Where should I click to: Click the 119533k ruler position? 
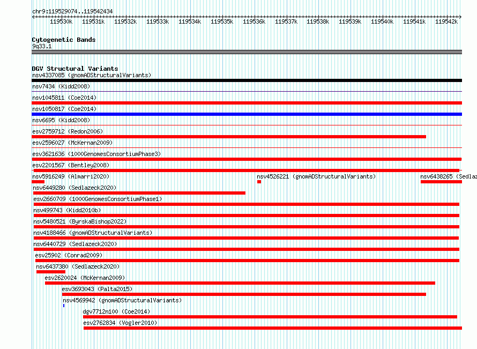(158, 21)
